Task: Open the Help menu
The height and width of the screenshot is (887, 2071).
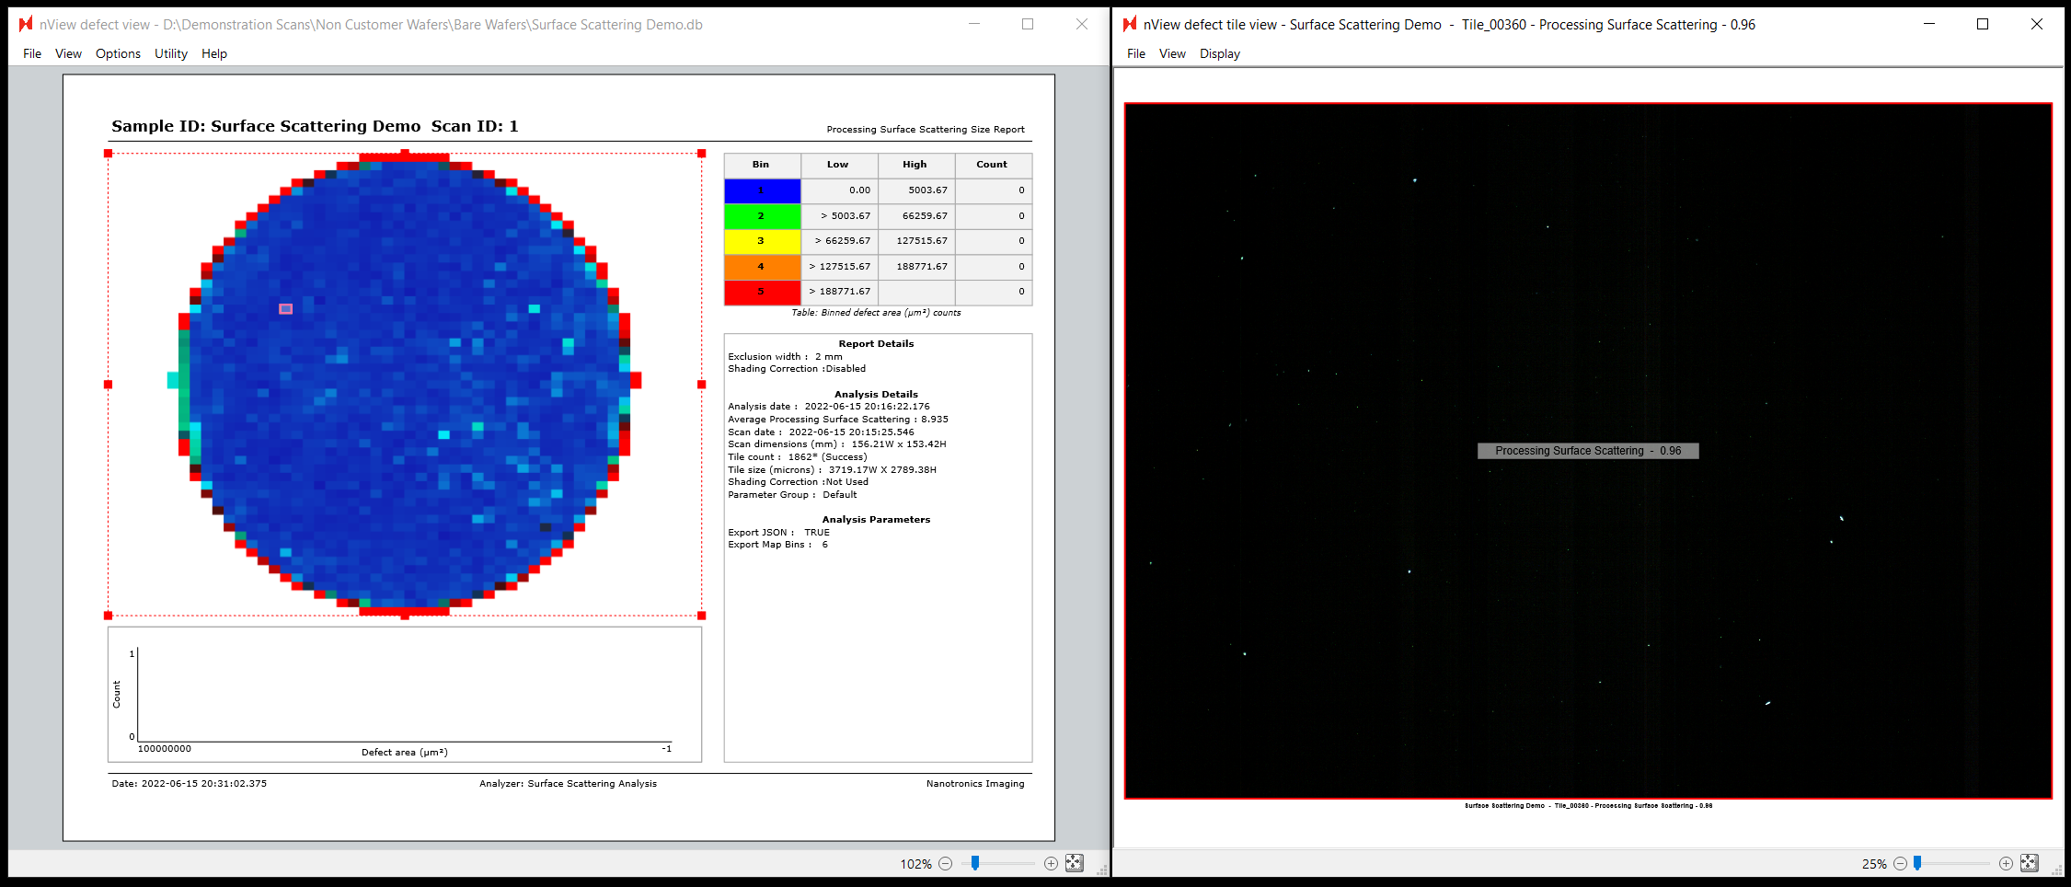Action: coord(214,53)
